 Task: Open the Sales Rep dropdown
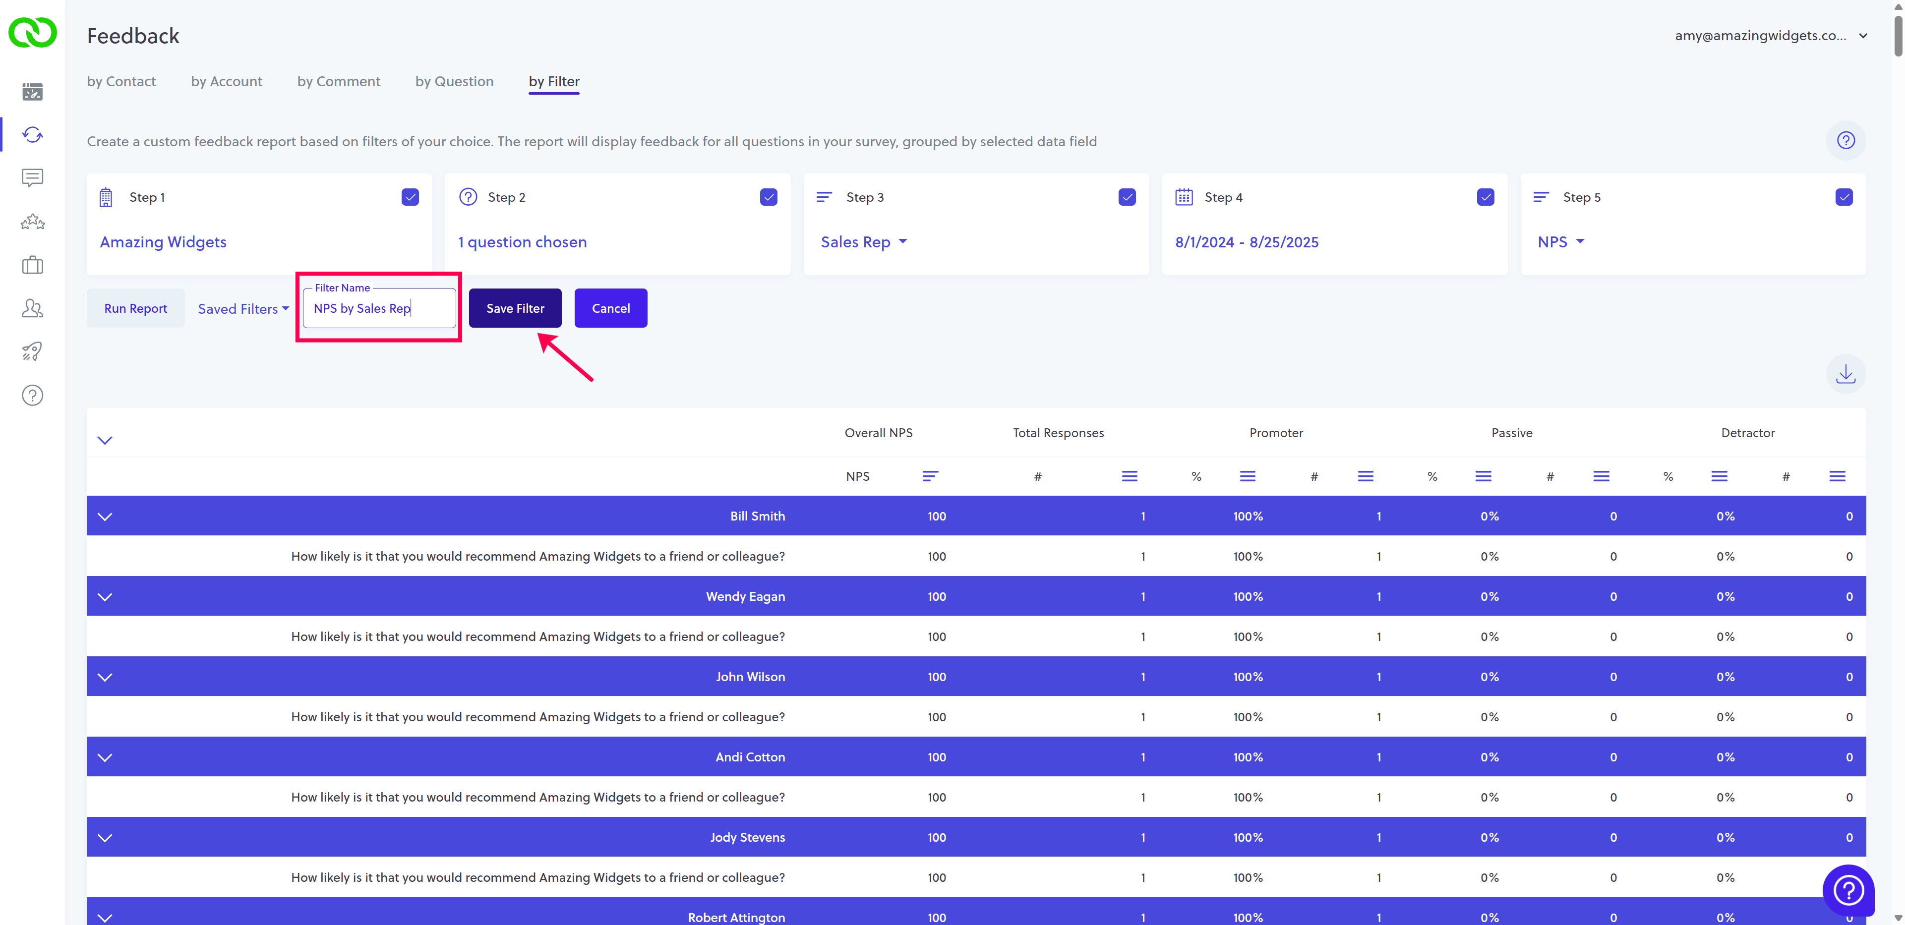pos(864,242)
